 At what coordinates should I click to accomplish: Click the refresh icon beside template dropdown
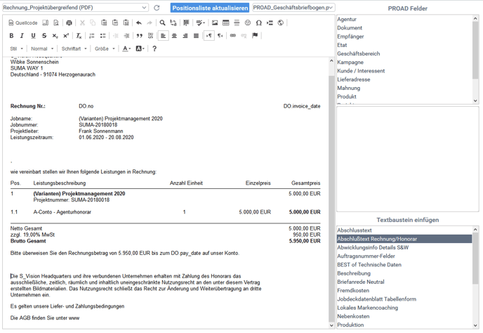point(157,8)
